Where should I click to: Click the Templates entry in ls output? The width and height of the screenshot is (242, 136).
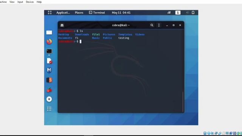point(125,34)
